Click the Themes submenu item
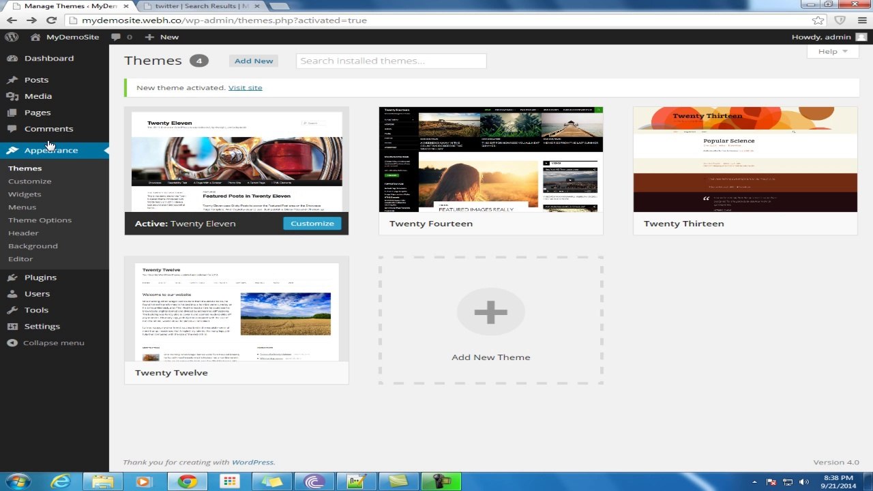Viewport: 873px width, 491px height. [25, 168]
